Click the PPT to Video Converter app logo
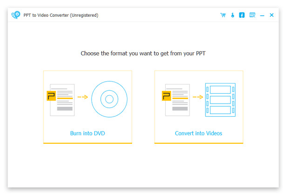Viewport: 287px width, 195px height. (16, 15)
